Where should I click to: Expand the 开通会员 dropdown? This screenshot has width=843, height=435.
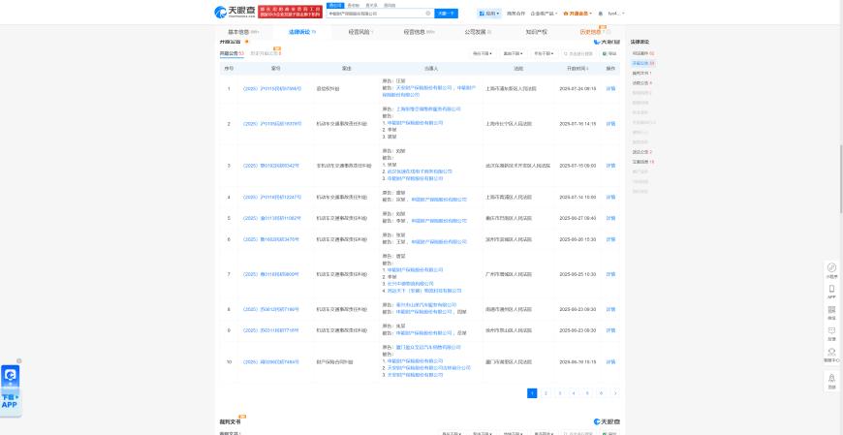pyautogui.click(x=578, y=14)
